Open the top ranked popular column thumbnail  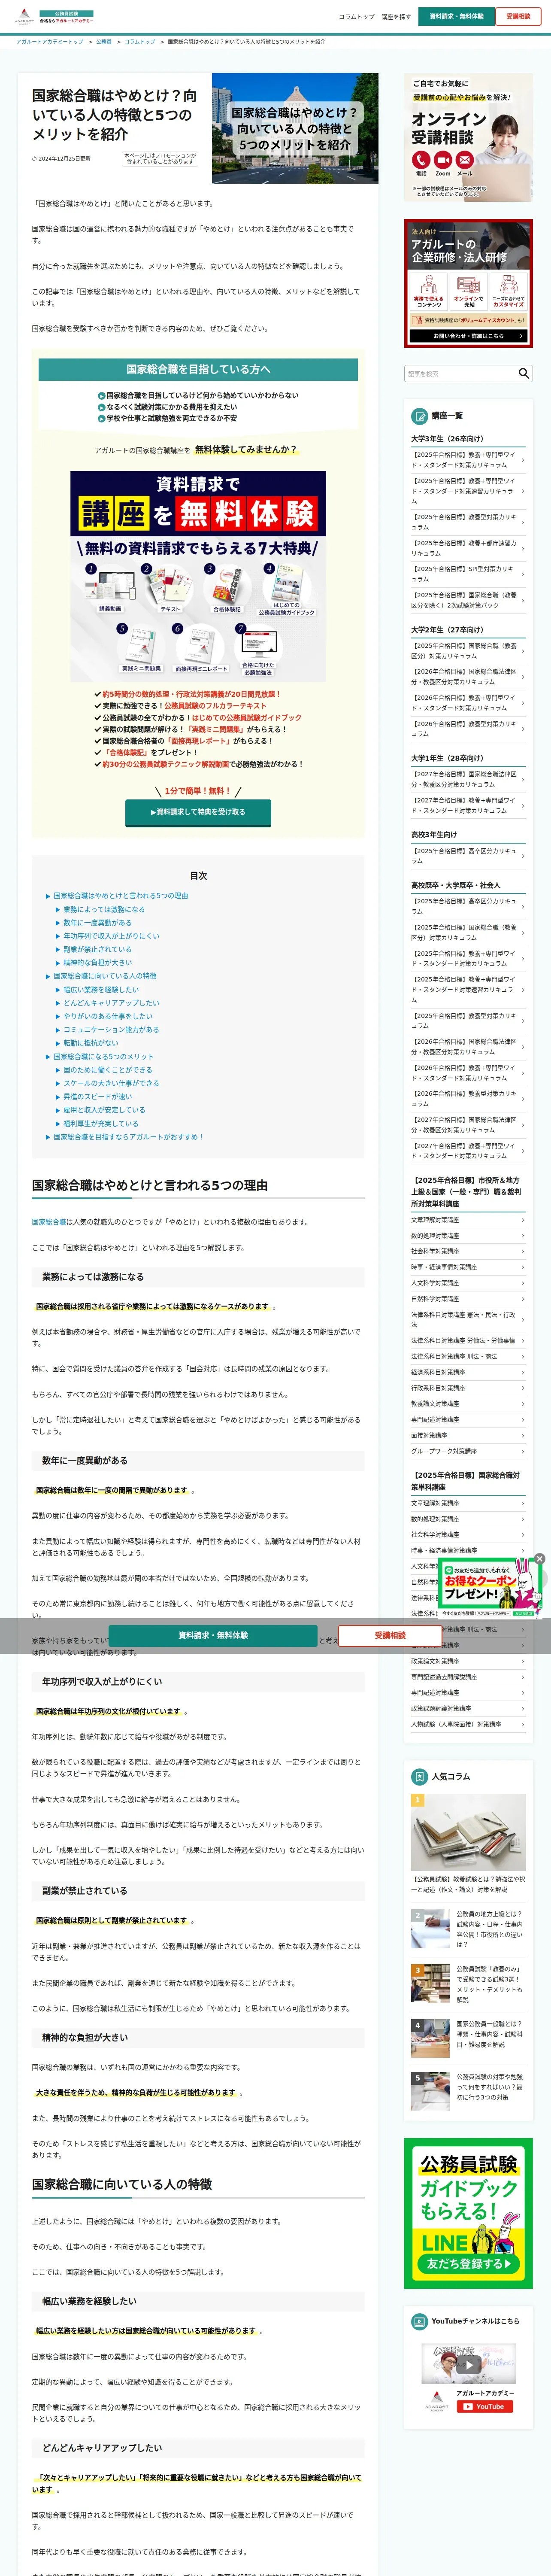[x=468, y=1832]
